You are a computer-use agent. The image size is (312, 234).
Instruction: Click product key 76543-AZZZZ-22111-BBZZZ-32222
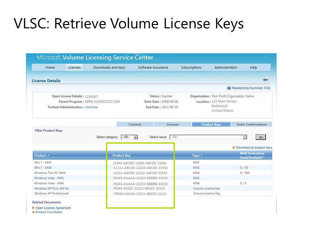tap(139, 188)
